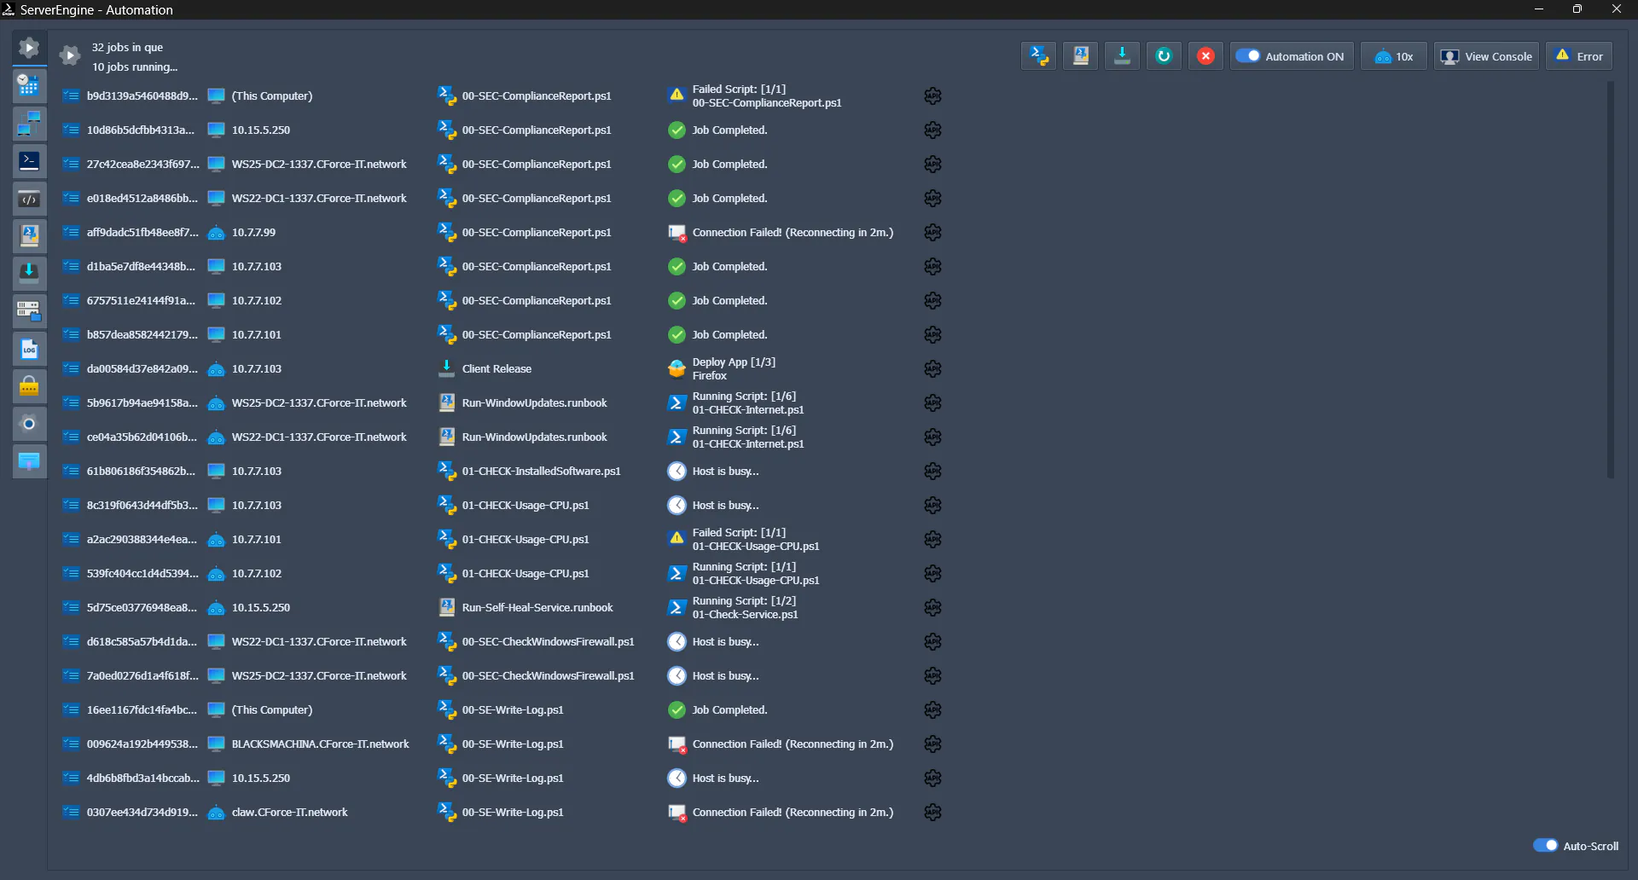
Task: Turn off the Automation ON switch
Action: [x=1248, y=56]
